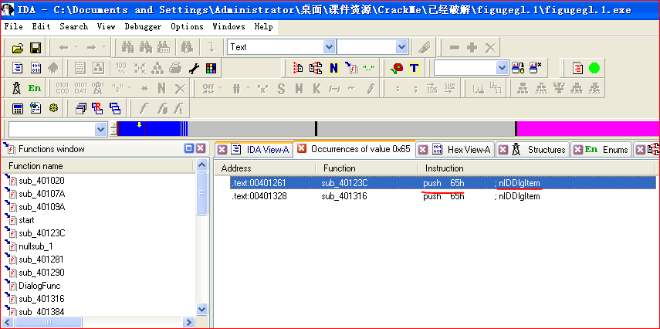Open enums window with green En icon
The width and height of the screenshot is (660, 329).
[35, 89]
